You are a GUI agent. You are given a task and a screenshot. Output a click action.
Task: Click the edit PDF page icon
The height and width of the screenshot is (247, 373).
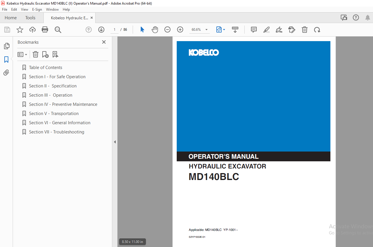(x=292, y=30)
